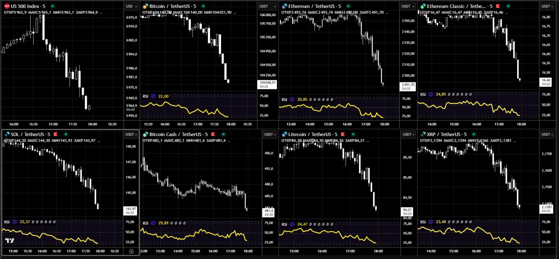Open the USDT dropdown on Bitcoin Cash chart

point(271,134)
